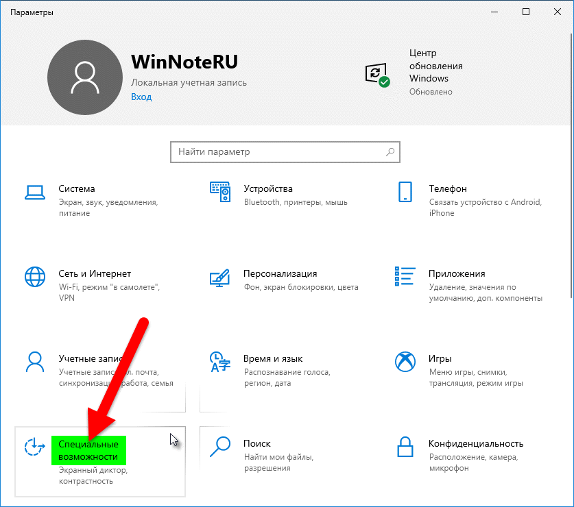
Task: Click the Учетные записи person icon
Action: click(x=34, y=362)
